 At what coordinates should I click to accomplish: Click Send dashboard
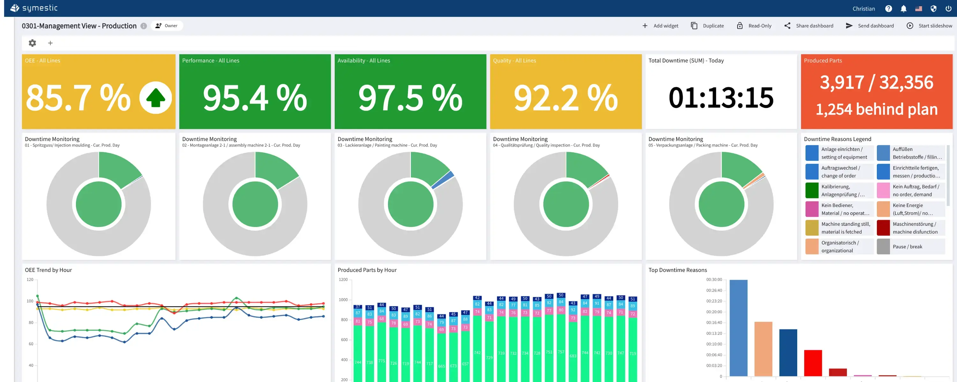point(870,25)
